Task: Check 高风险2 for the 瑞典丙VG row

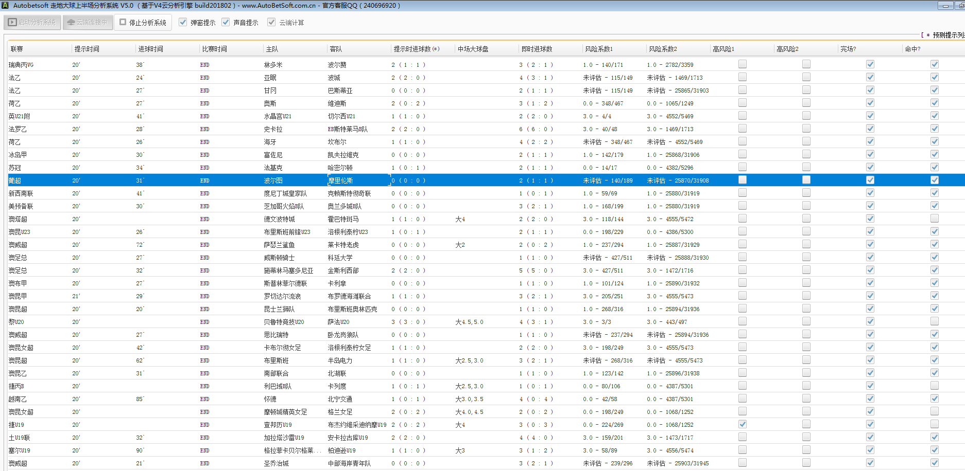Action: pyautogui.click(x=806, y=64)
